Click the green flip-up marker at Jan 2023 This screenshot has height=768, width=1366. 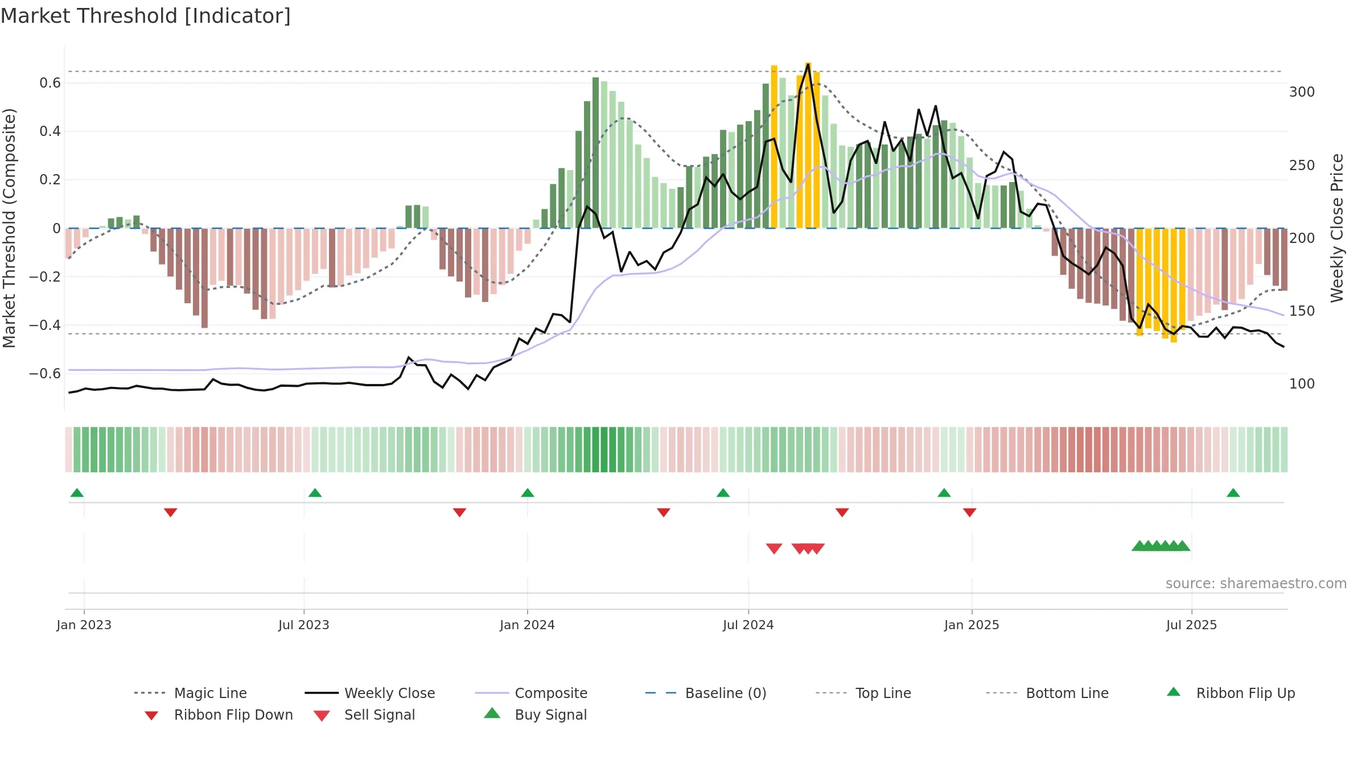[77, 493]
